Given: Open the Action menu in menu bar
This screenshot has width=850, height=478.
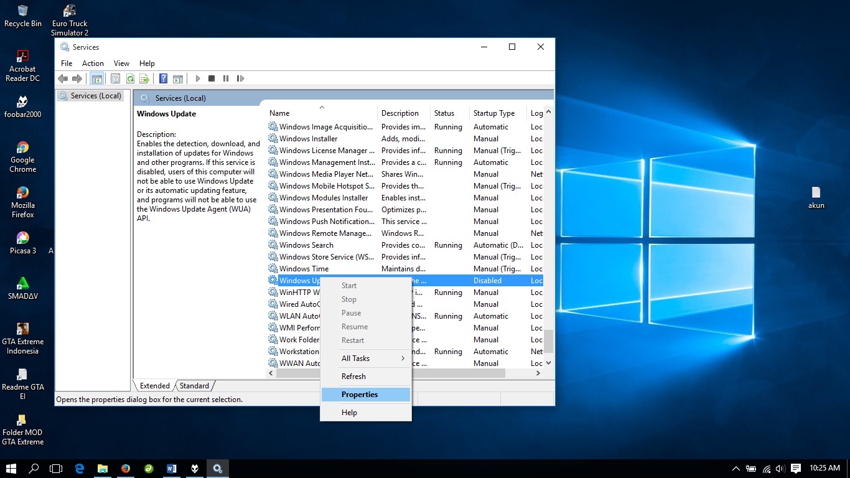Looking at the screenshot, I should coord(93,63).
